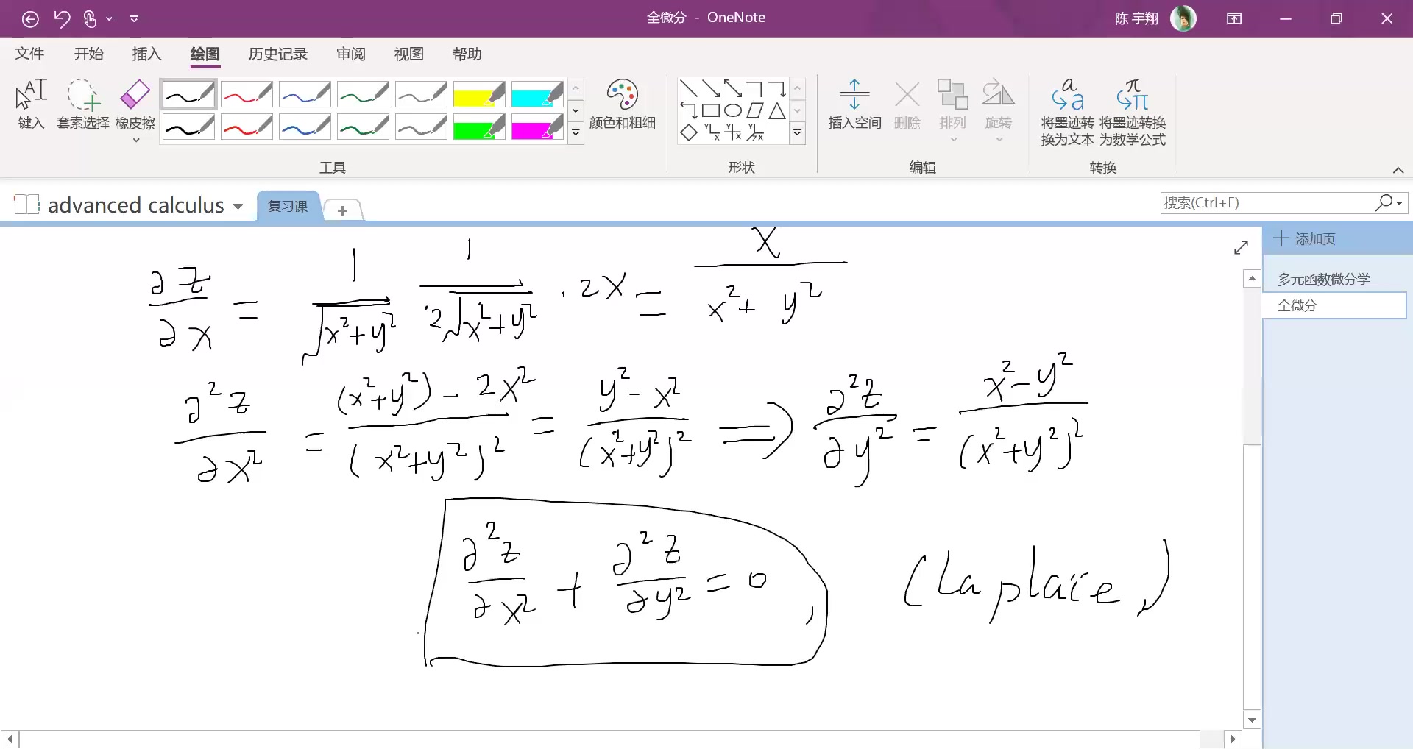Select the ellipse shape
This screenshot has width=1413, height=749.
732,111
